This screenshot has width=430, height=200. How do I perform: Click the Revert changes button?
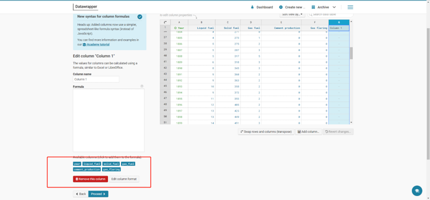pyautogui.click(x=338, y=132)
